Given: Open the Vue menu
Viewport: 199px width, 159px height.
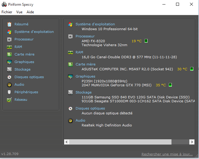Looking at the screenshot, I should coord(19,12).
